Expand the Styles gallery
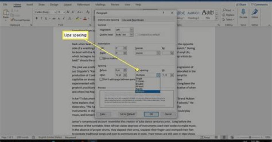This screenshot has height=142, width=272. tap(216, 19)
